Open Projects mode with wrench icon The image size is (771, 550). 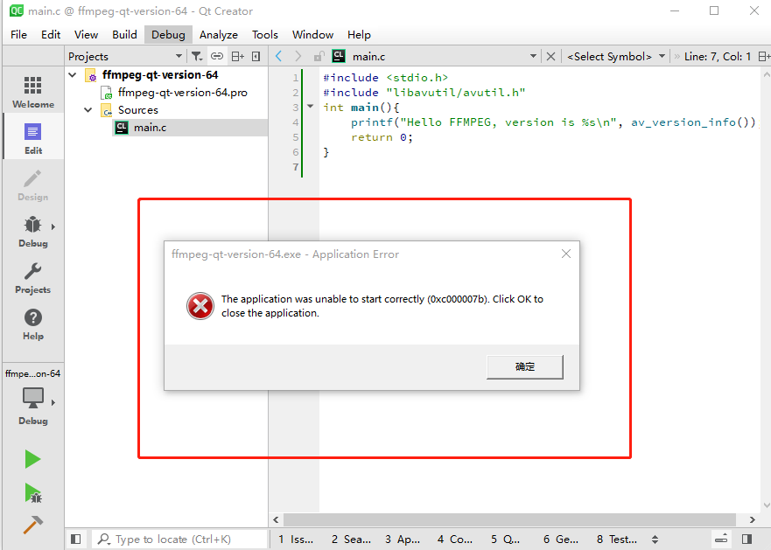tap(33, 278)
